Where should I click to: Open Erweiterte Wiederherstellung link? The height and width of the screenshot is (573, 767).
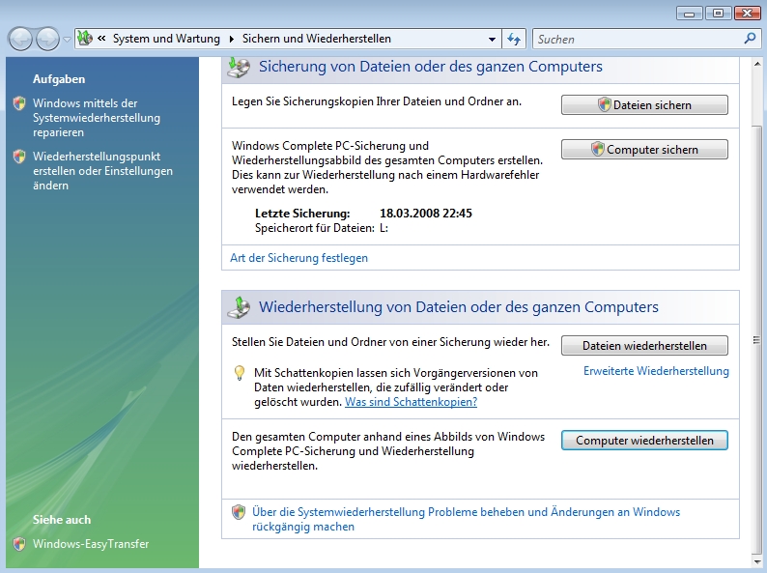point(656,371)
